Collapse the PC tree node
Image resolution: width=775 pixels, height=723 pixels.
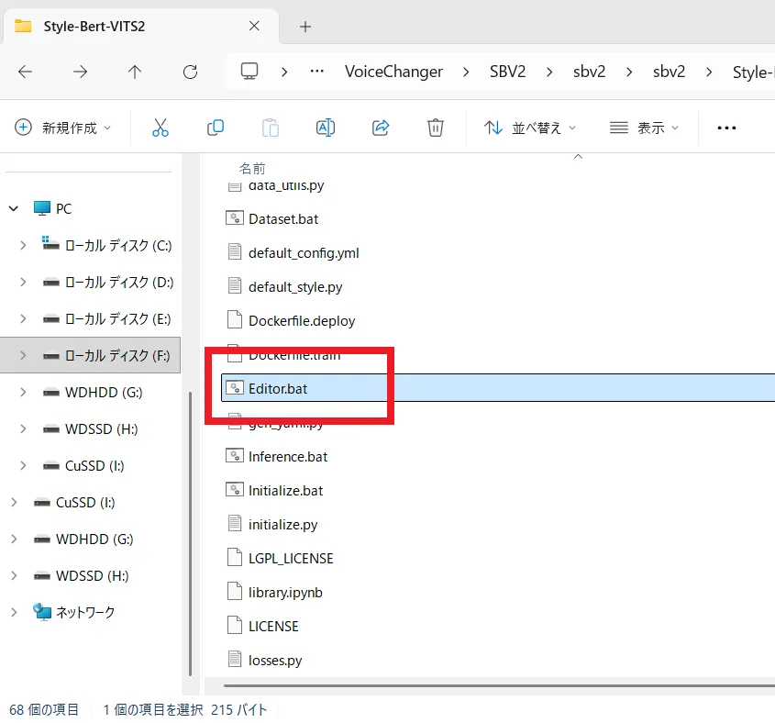pyautogui.click(x=14, y=208)
